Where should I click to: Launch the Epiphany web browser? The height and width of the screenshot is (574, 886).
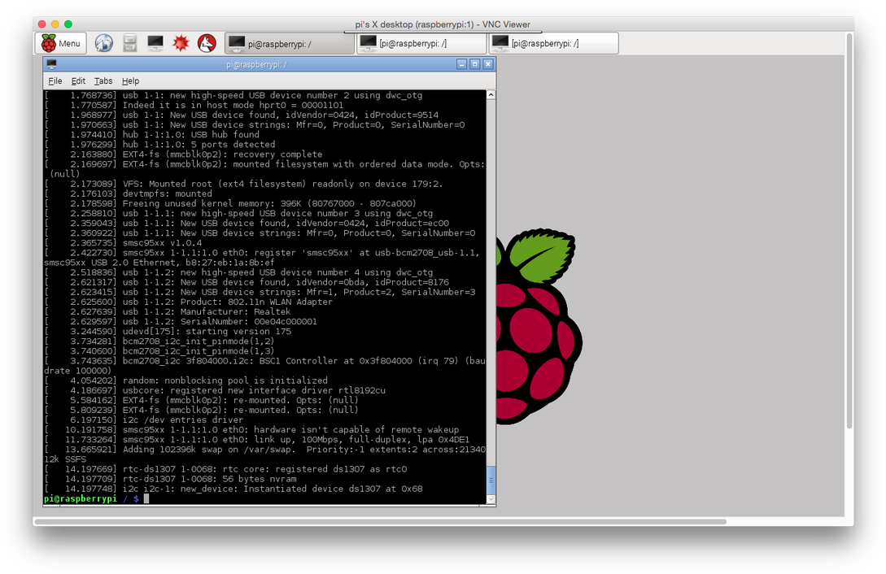pos(103,43)
